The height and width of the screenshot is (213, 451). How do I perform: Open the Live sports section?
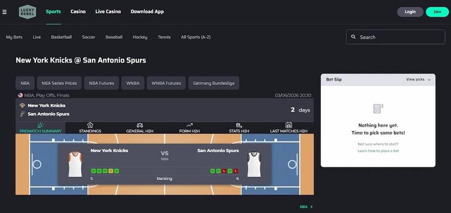coord(36,37)
